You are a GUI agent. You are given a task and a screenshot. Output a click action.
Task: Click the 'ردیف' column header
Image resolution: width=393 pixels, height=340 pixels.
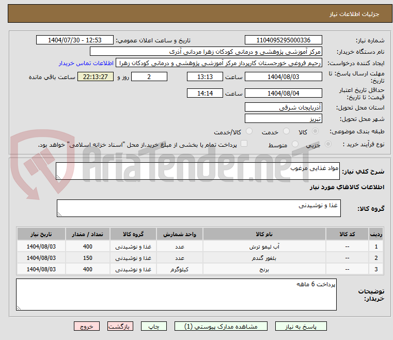[x=376, y=234]
